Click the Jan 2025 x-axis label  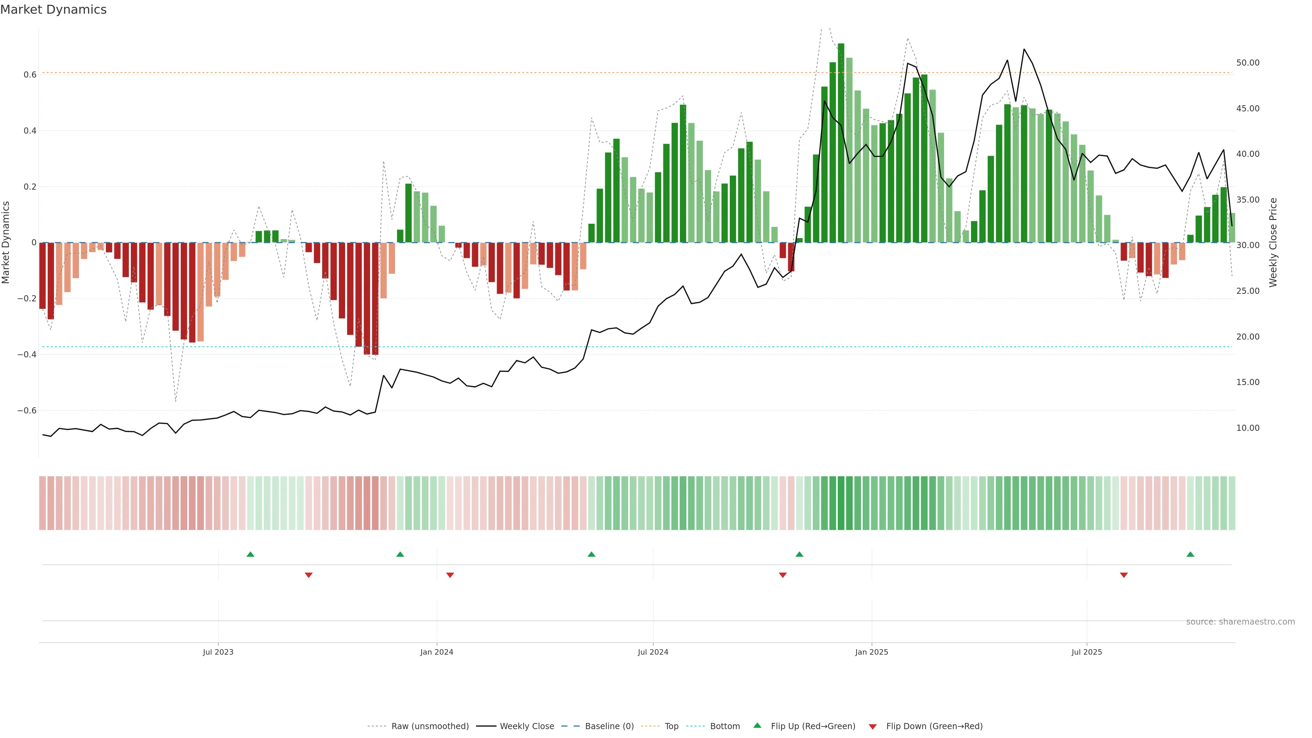[x=872, y=652]
